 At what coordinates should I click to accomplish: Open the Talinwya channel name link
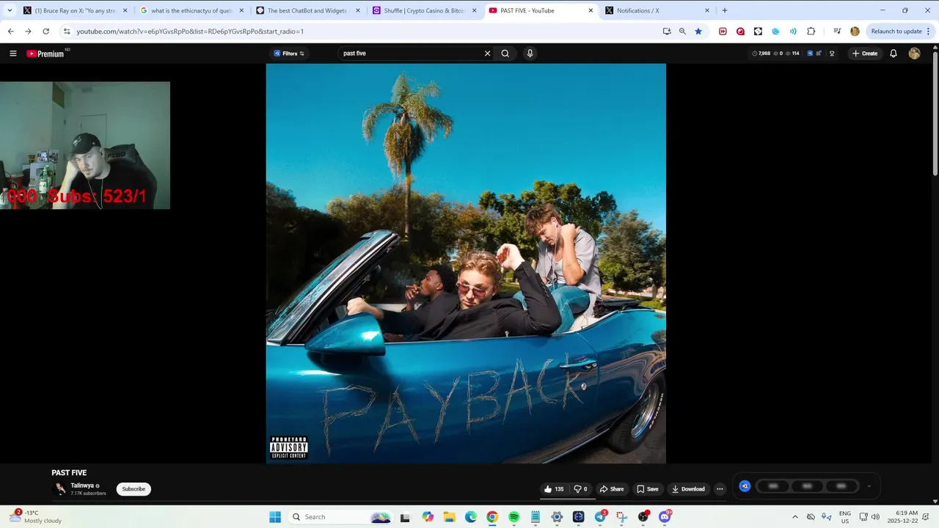pos(82,485)
